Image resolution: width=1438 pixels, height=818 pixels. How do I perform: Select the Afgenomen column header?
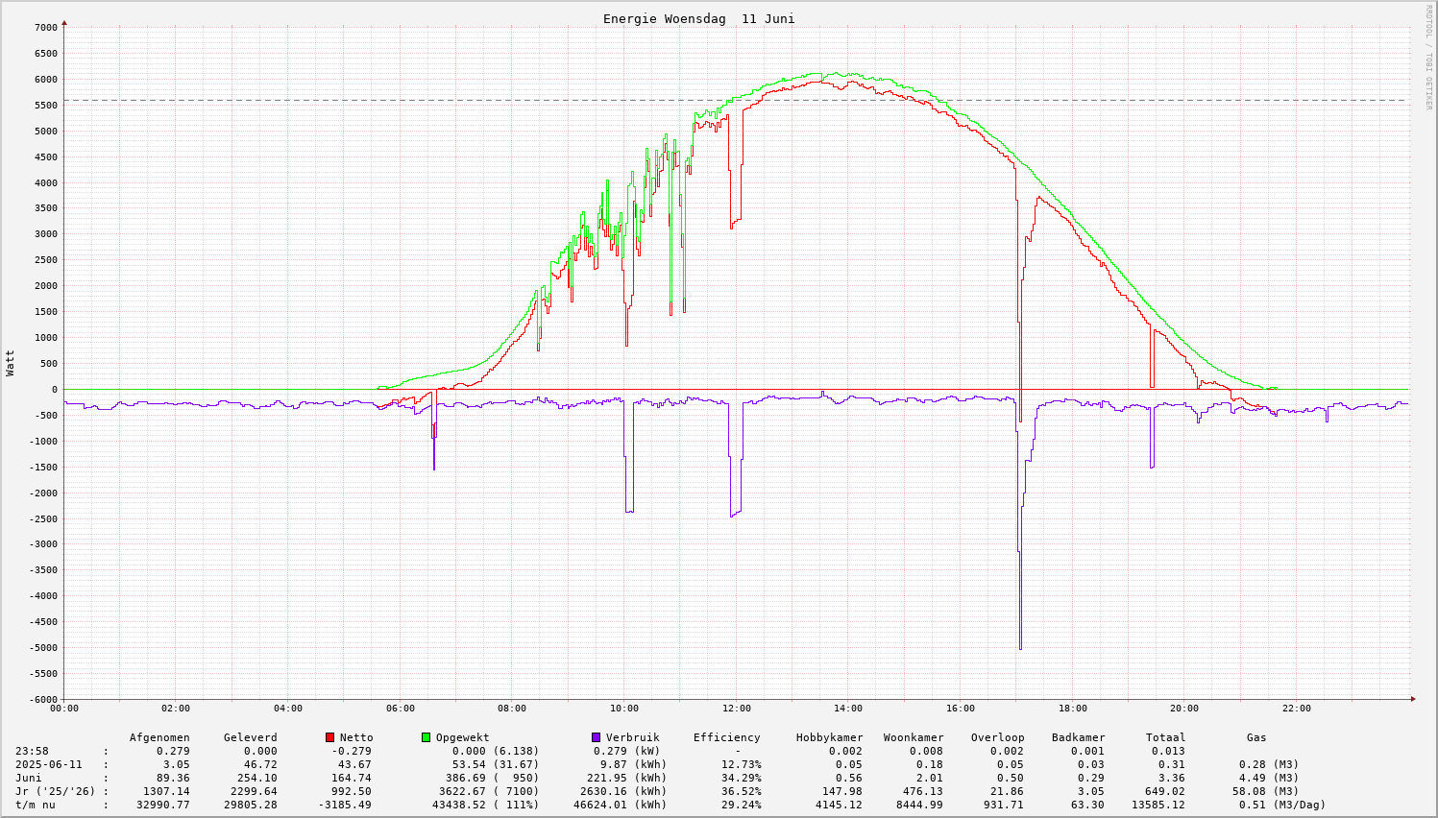(159, 737)
